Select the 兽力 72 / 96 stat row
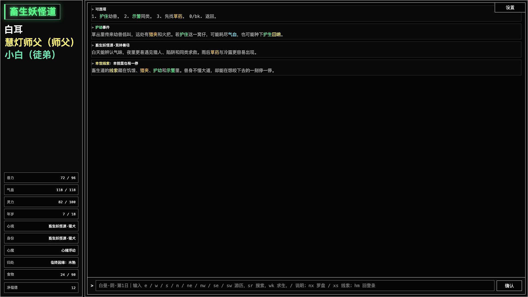 [41, 178]
